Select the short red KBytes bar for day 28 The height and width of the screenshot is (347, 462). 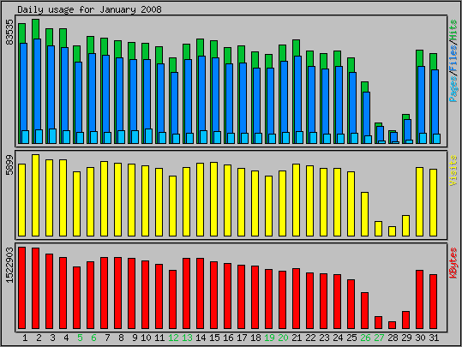[393, 326]
